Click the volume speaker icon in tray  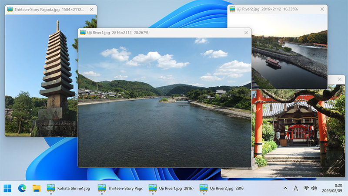pos(314,188)
